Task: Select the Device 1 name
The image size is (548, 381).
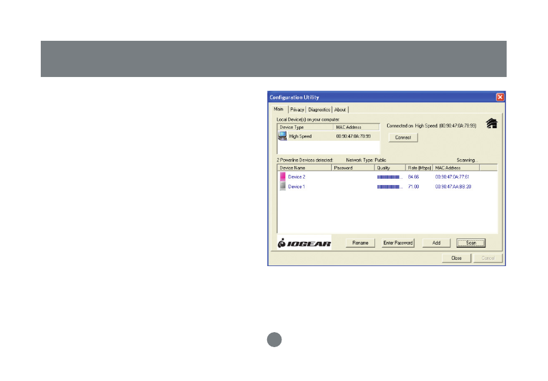Action: coord(296,187)
